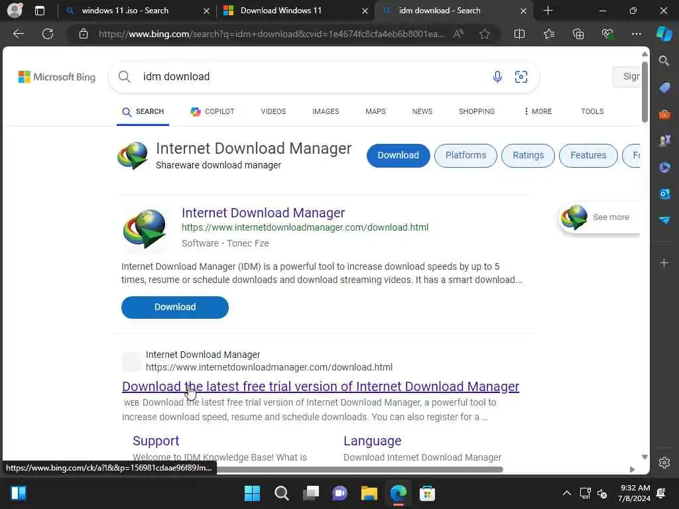Open Tools briefcase icon in sidebar
The image size is (679, 509).
pos(664,114)
